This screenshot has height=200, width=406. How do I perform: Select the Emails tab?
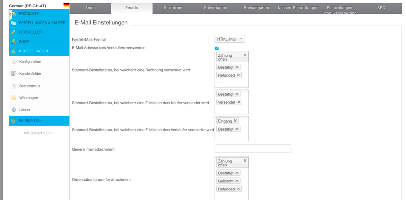[x=131, y=8]
